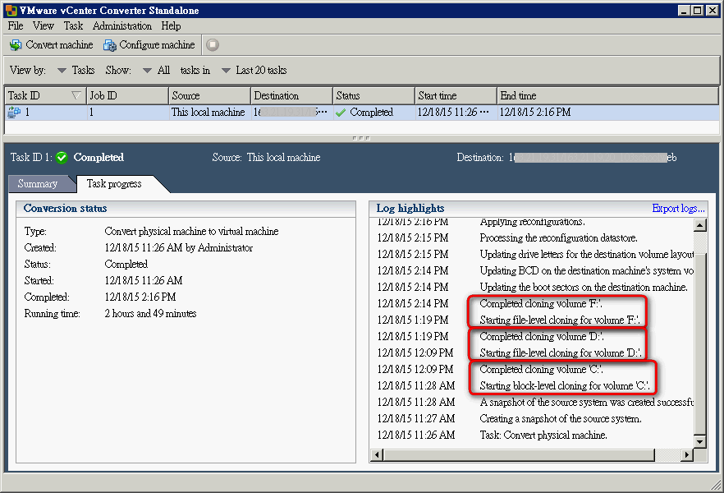This screenshot has width=724, height=493.
Task: Click the task 1 row machine icon
Action: [x=14, y=113]
